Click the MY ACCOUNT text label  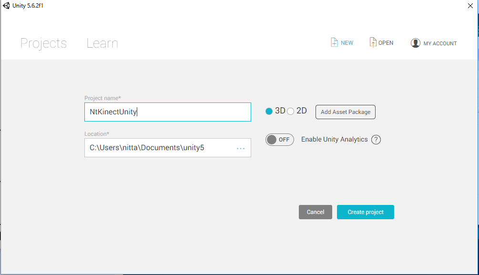[x=440, y=43]
